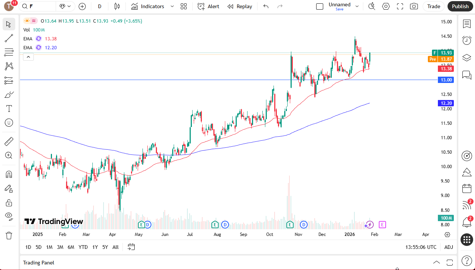Toggle the ADJ adjusted data setting
Screen dimensions: 475x270
tap(449, 247)
